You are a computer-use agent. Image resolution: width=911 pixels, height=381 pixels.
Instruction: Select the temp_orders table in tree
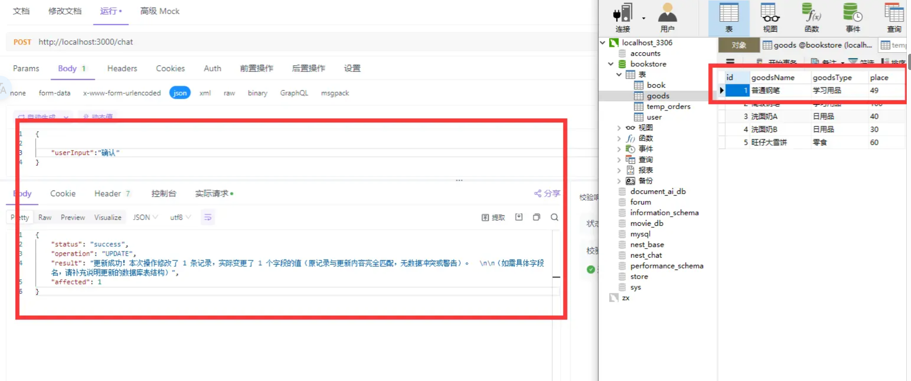coord(668,106)
